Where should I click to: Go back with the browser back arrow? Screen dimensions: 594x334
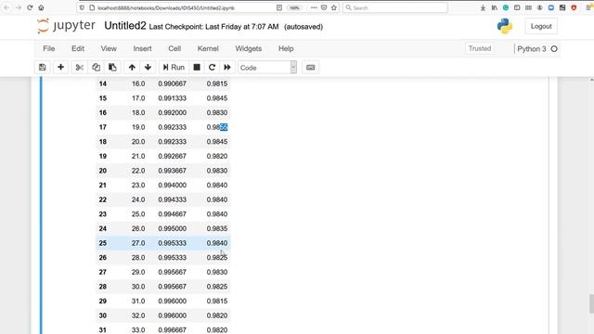(x=6, y=7)
